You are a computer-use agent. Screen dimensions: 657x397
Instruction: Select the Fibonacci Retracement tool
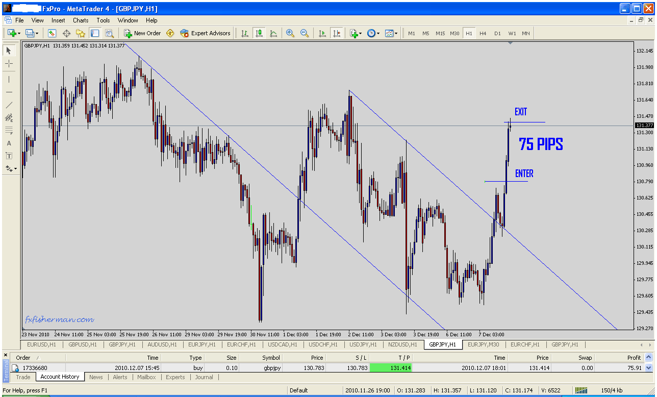(x=9, y=131)
